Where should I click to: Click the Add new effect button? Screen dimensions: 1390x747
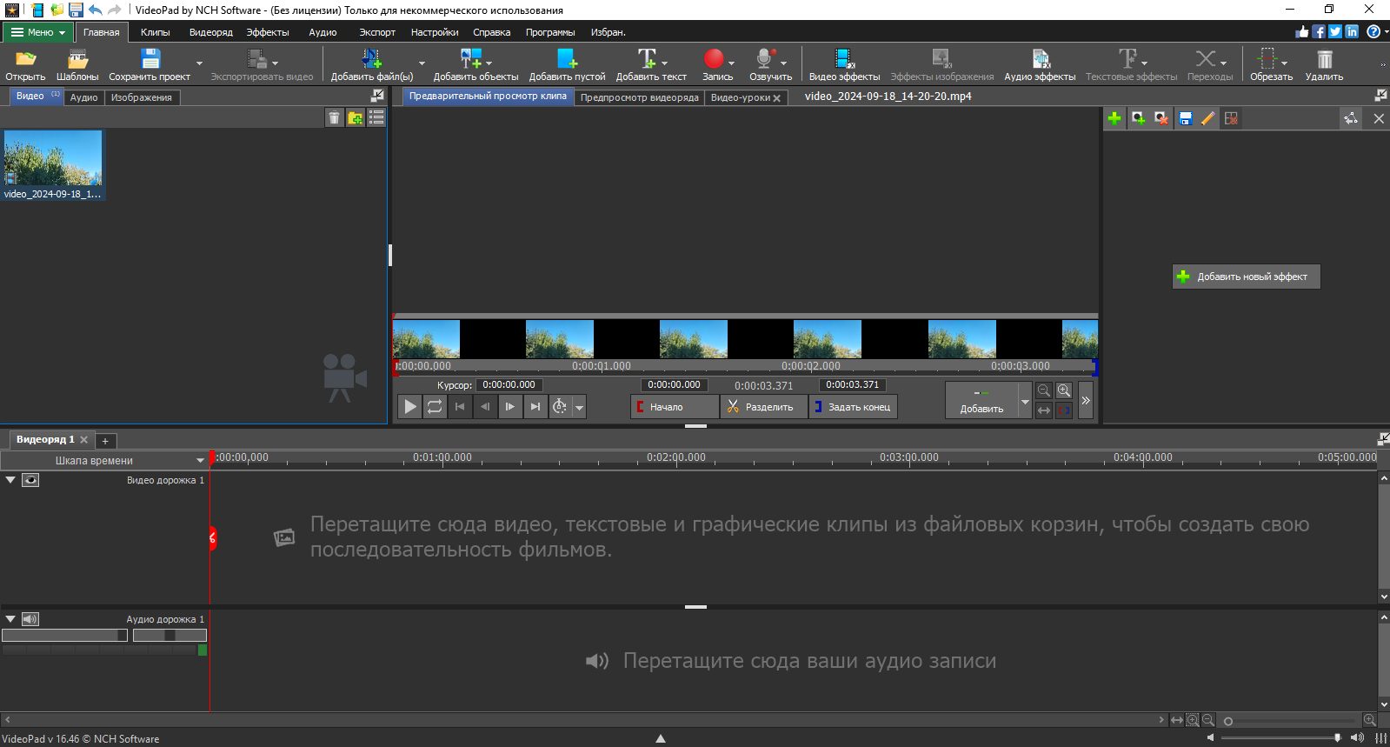pyautogui.click(x=1245, y=277)
